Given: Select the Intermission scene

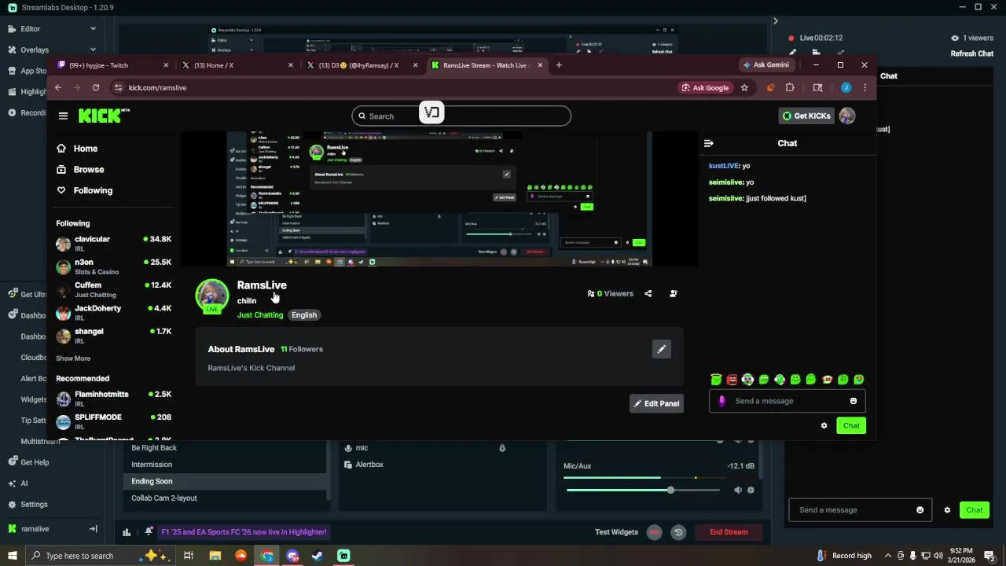Looking at the screenshot, I should [x=226, y=465].
